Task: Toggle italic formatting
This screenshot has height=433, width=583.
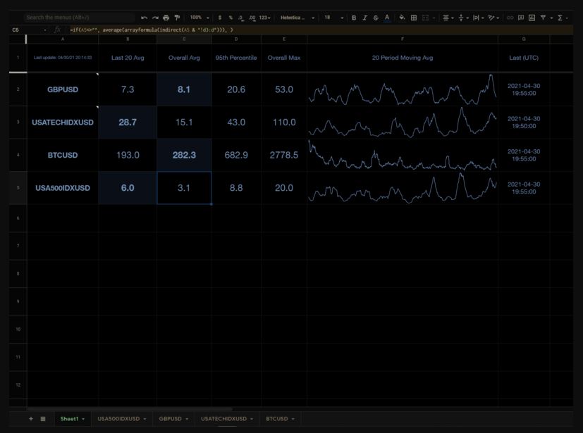Action: [364, 17]
